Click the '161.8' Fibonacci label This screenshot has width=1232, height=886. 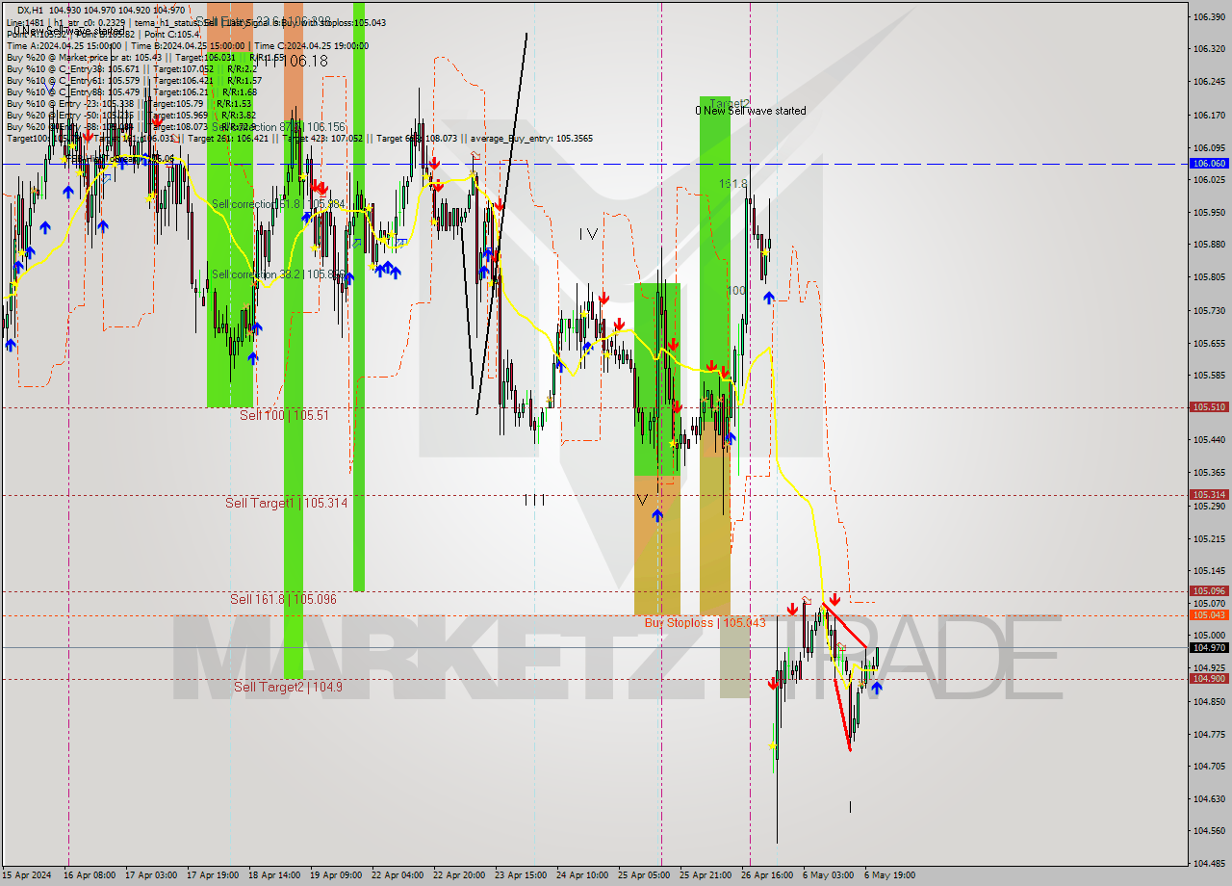tap(733, 183)
